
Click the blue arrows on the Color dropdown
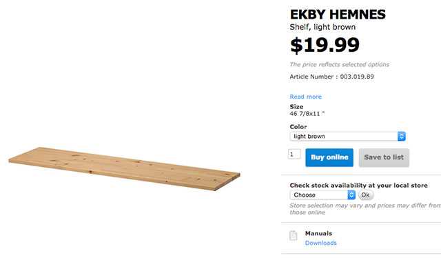(x=401, y=137)
